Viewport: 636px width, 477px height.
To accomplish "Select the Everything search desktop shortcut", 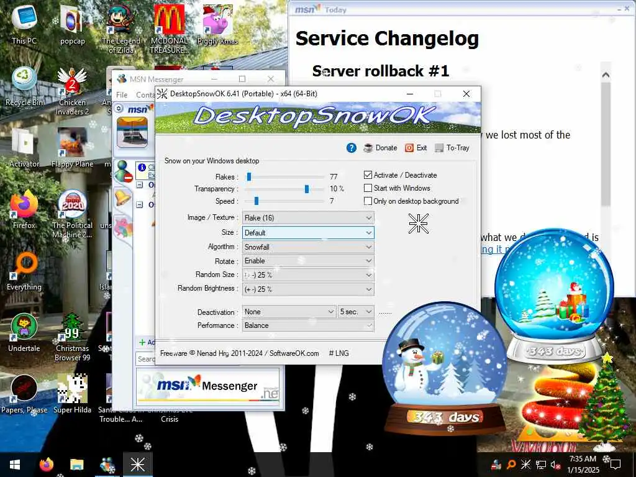I will (24, 271).
